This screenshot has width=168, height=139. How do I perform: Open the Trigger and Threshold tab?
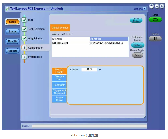59,92
